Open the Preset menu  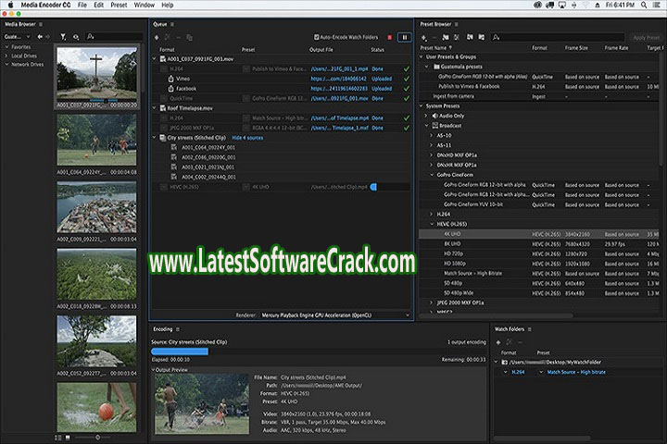(118, 6)
